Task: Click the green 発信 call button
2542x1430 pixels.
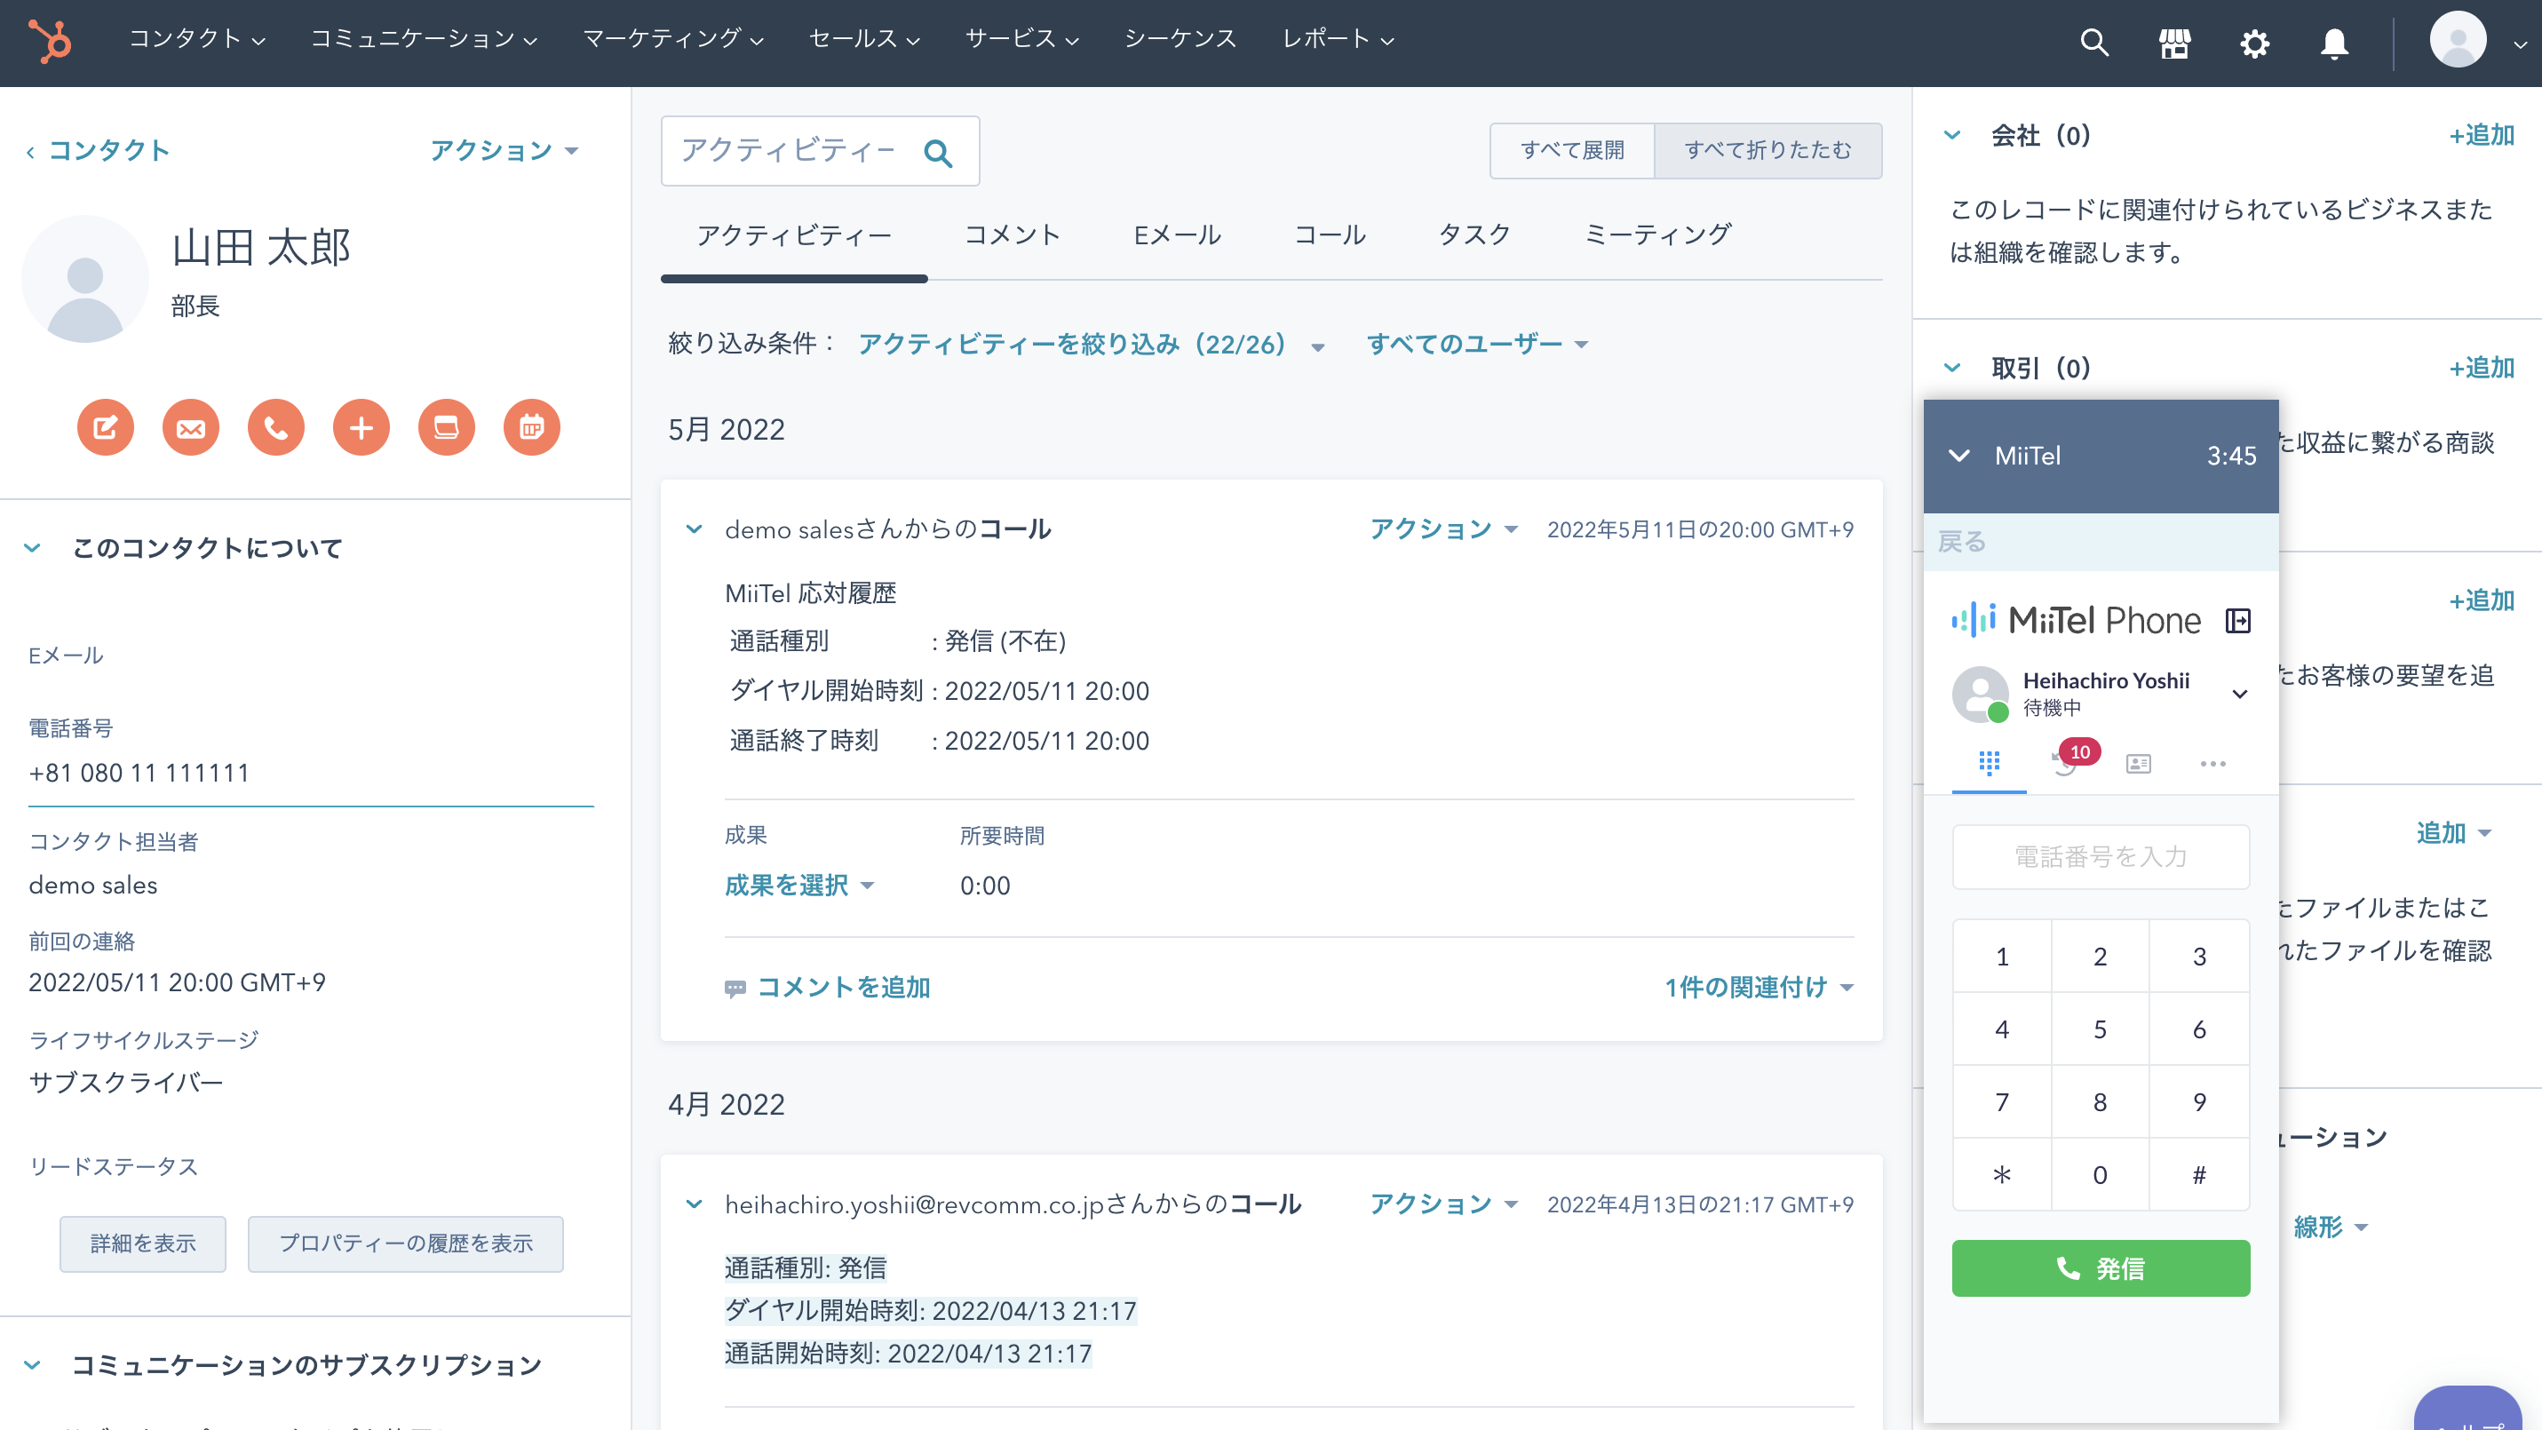Action: (x=2100, y=1268)
